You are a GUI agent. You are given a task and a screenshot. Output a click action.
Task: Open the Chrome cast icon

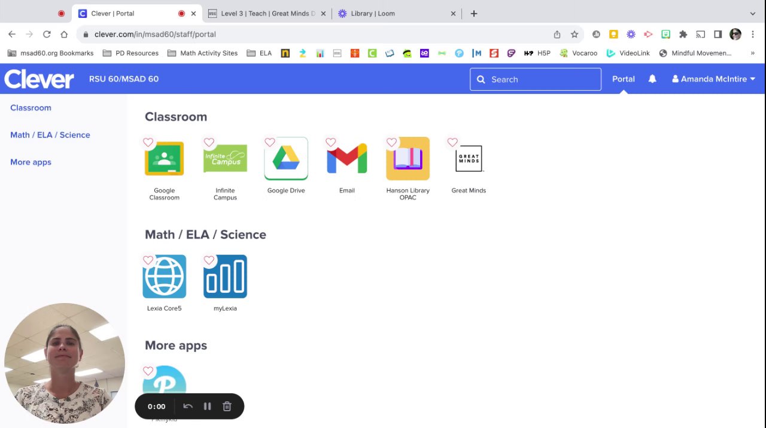pyautogui.click(x=700, y=34)
